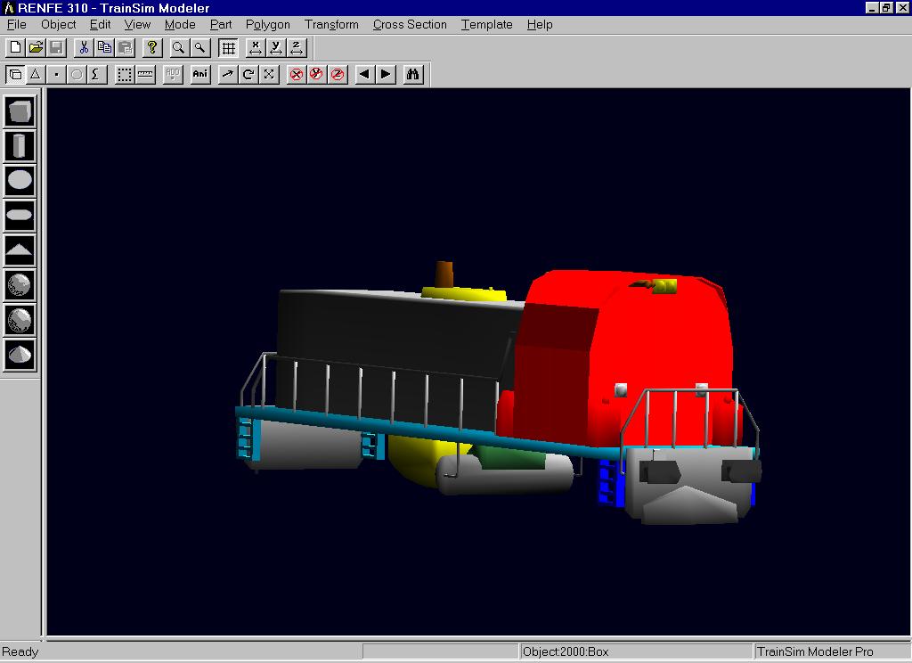The width and height of the screenshot is (912, 663).
Task: Select the tall cylinder primitive tool
Action: pyautogui.click(x=20, y=146)
